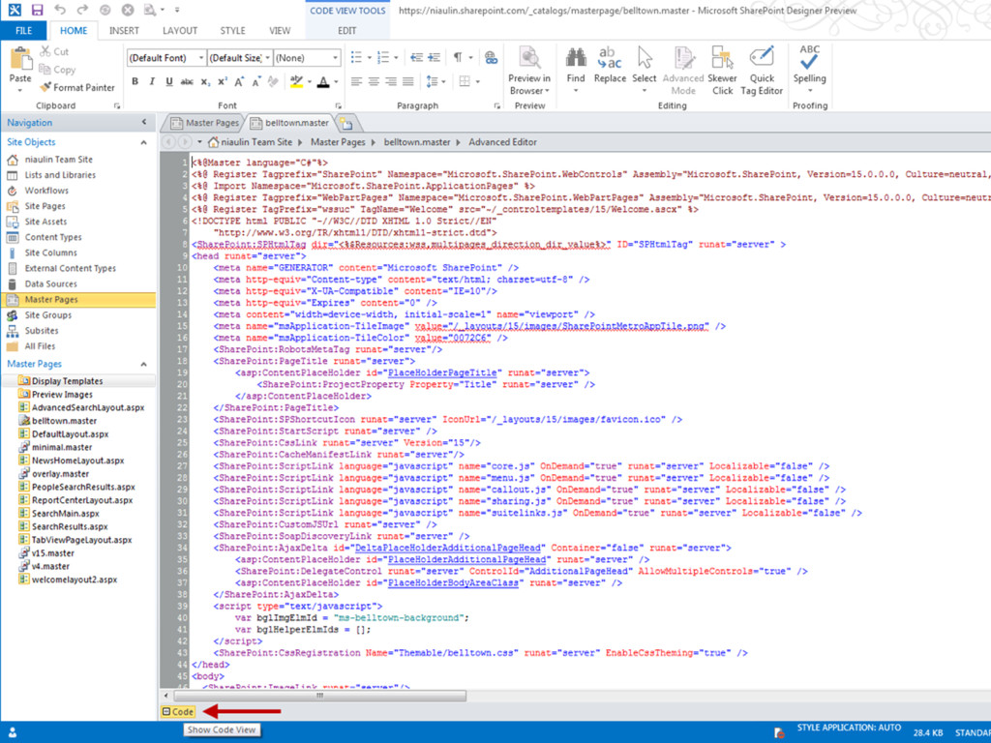Switch to the Master Pages document tab
This screenshot has height=743, width=991.
click(204, 123)
